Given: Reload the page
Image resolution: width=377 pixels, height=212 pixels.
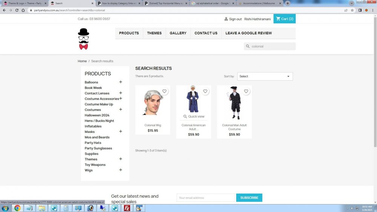Looking at the screenshot, I should point(17,10).
